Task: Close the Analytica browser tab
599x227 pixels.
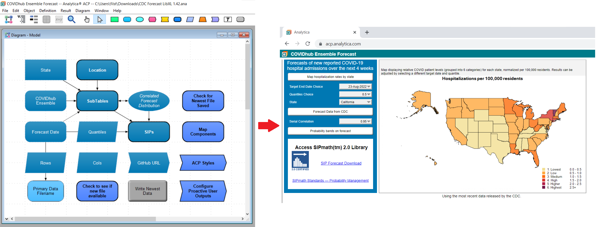Action: 355,32
